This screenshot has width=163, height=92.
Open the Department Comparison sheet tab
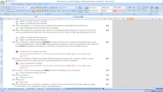tap(53, 89)
